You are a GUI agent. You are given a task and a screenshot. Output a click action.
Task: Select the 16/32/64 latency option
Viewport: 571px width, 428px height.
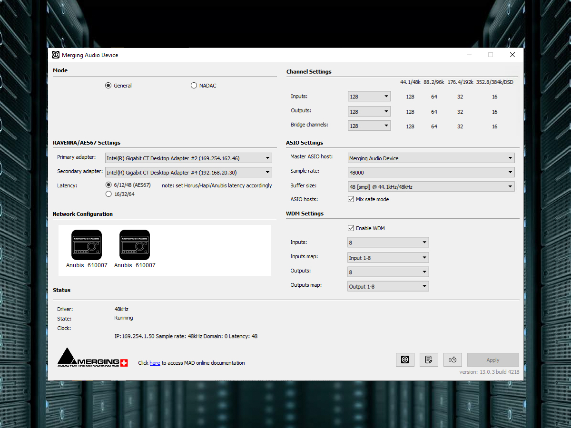coord(108,194)
